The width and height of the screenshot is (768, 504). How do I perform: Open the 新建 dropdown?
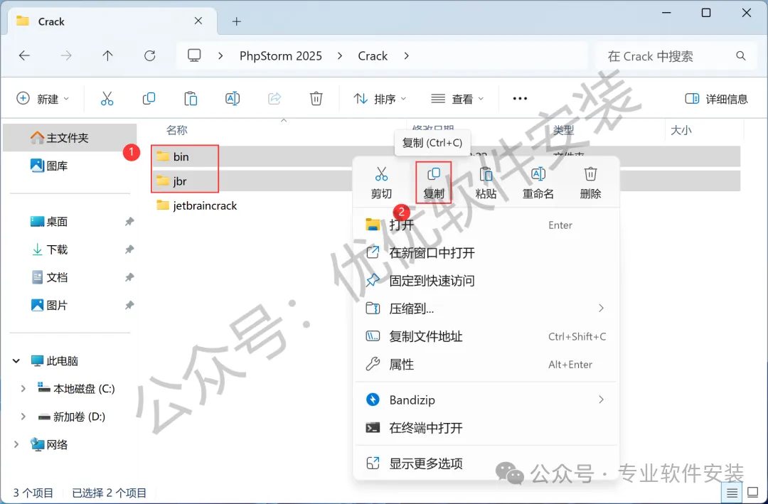(x=43, y=99)
